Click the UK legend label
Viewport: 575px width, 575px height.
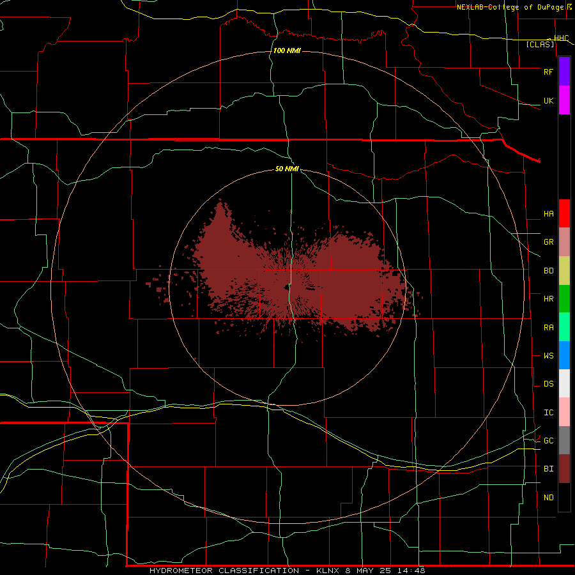point(548,100)
